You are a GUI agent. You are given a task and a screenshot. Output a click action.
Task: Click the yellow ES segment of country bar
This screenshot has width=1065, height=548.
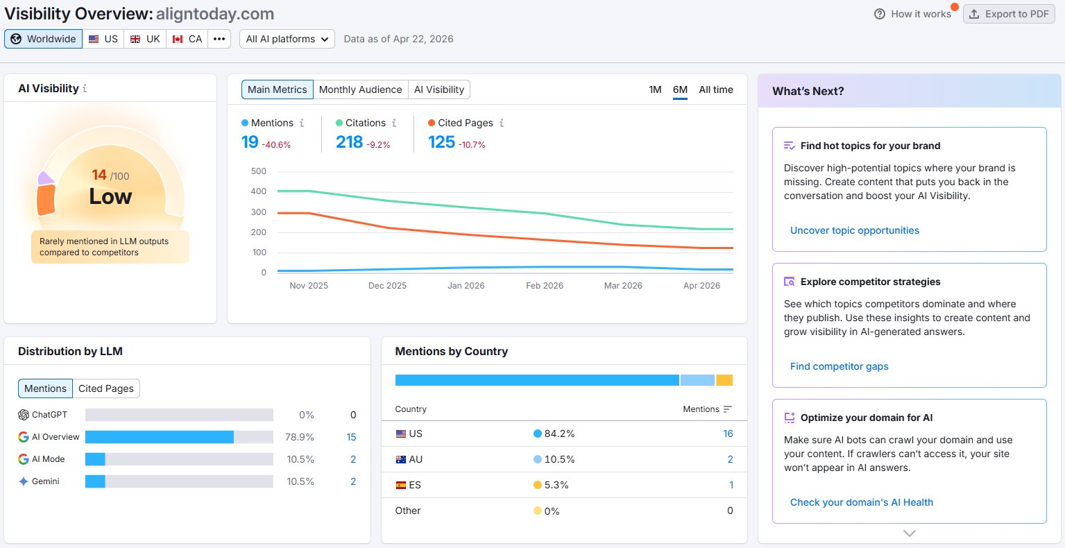pyautogui.click(x=724, y=380)
